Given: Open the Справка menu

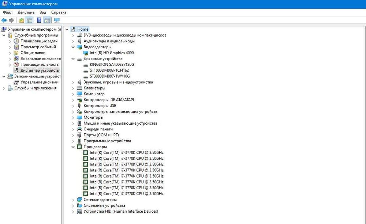Looking at the screenshot, I should tap(59, 12).
